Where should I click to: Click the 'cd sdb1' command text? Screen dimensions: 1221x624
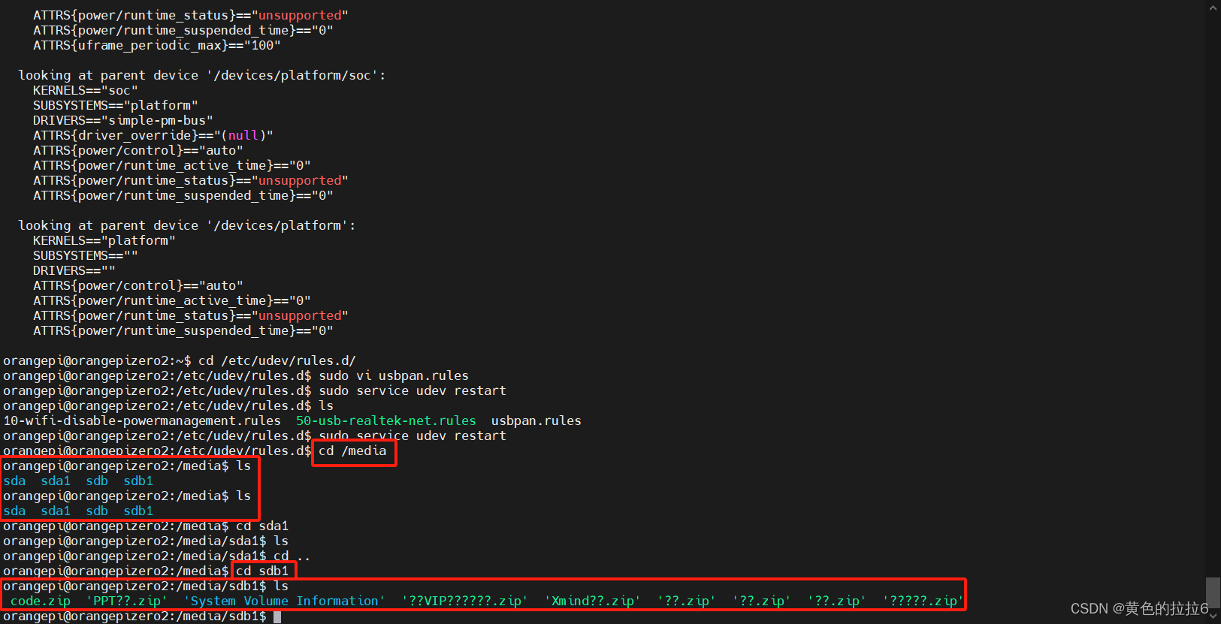pyautogui.click(x=262, y=571)
